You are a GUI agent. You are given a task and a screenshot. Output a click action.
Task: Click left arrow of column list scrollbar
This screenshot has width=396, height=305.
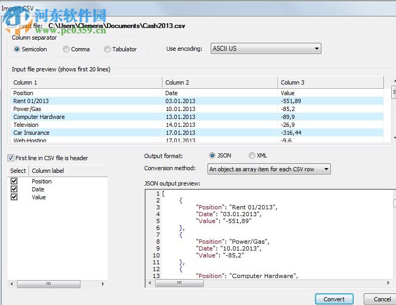(12, 284)
